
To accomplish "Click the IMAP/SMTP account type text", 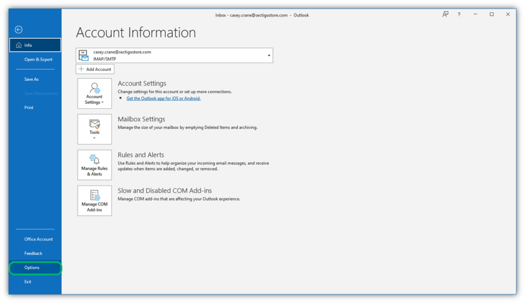I will [x=105, y=59].
